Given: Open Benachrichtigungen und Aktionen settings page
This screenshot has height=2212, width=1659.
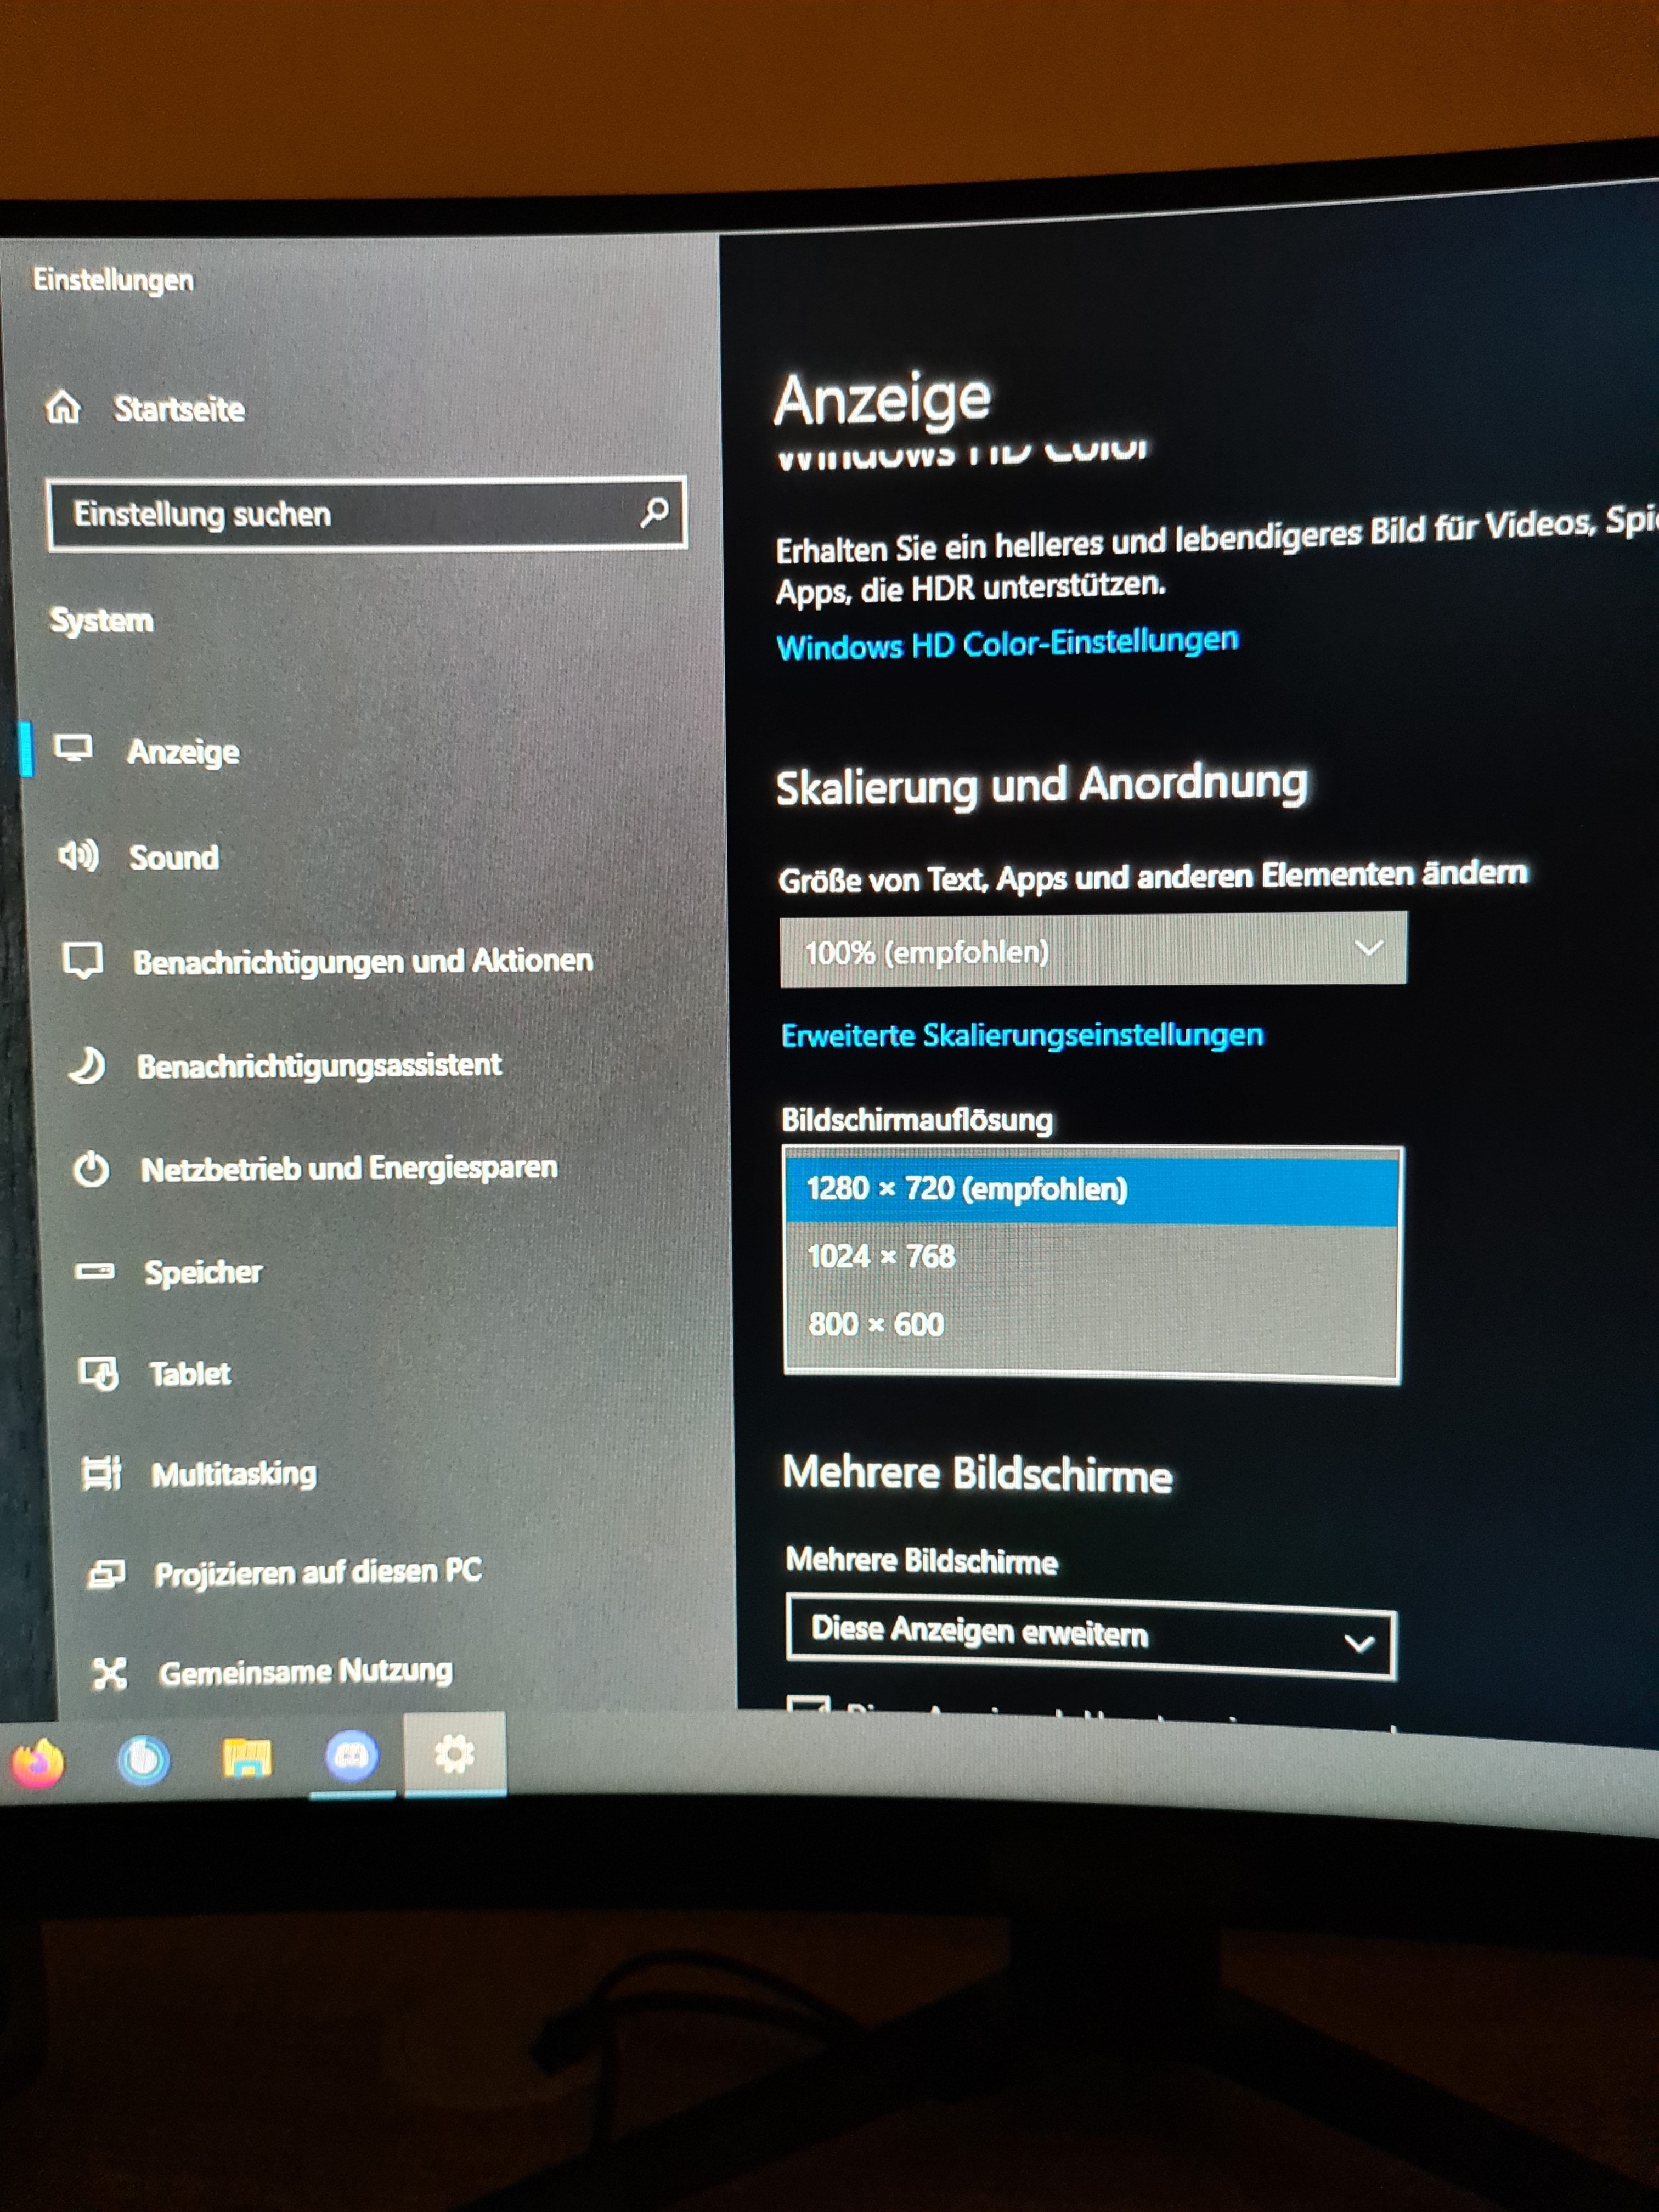Looking at the screenshot, I should coord(362,961).
